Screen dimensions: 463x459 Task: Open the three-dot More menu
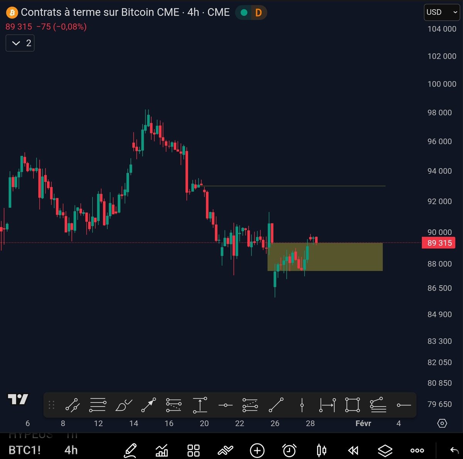[x=417, y=450]
